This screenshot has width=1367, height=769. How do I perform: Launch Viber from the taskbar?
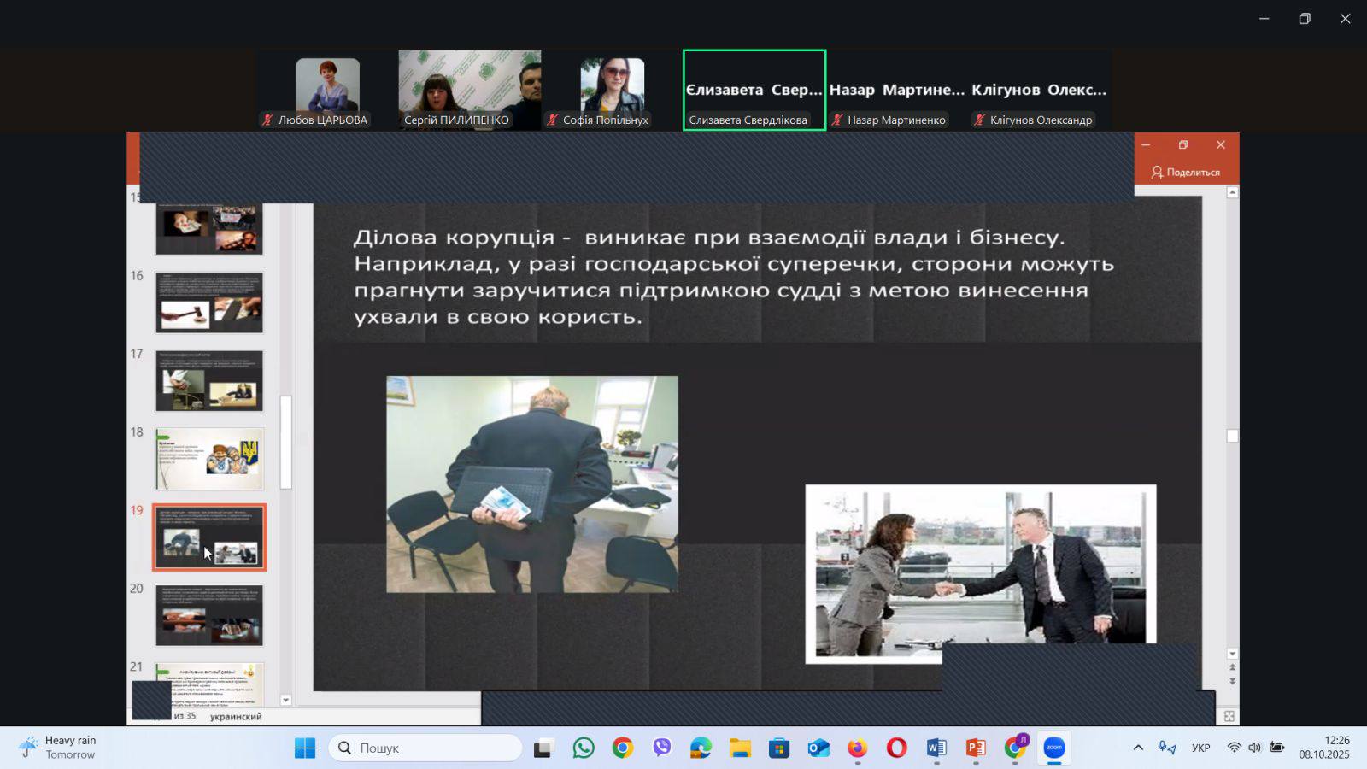pyautogui.click(x=662, y=748)
